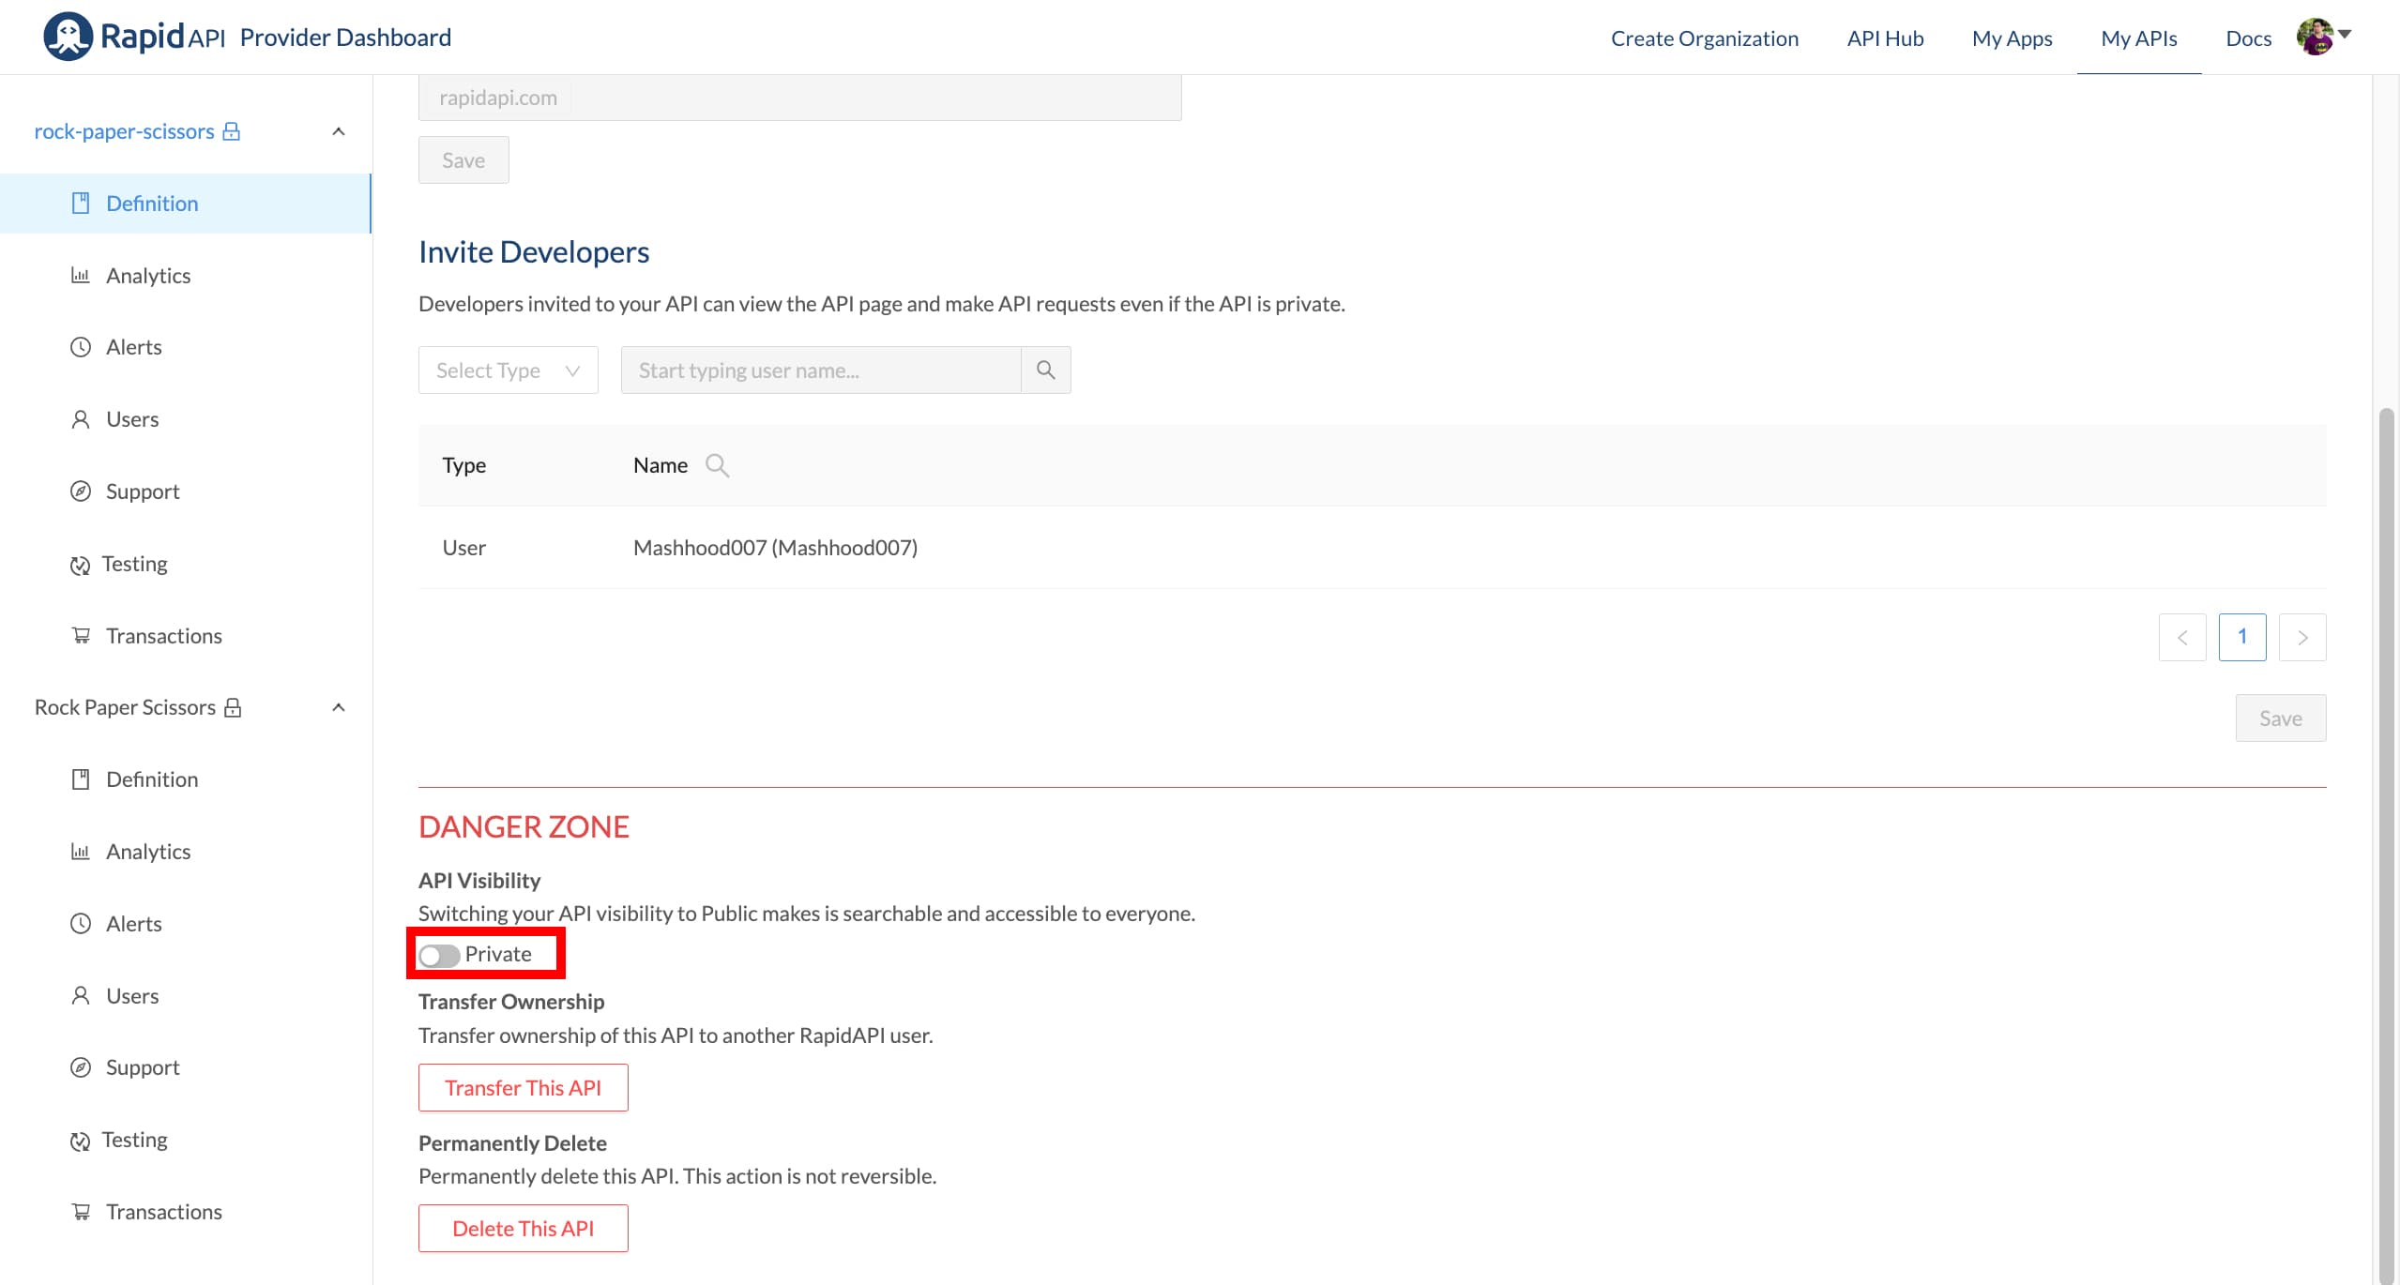This screenshot has width=2400, height=1285.
Task: Click the magnifier icon in the Name column header
Action: (717, 465)
